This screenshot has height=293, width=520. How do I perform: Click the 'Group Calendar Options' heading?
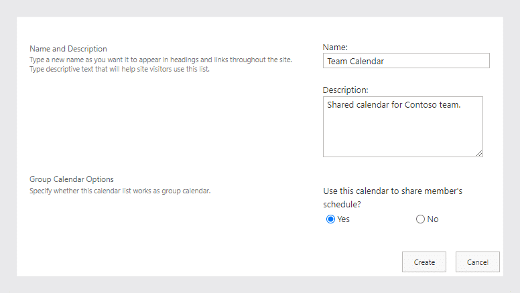click(x=72, y=179)
